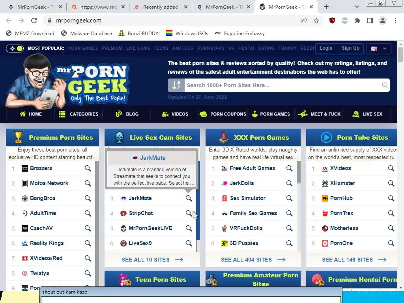The image size is (404, 303).
Task: Focus the Search 1000+ Sites field
Action: click(x=282, y=85)
